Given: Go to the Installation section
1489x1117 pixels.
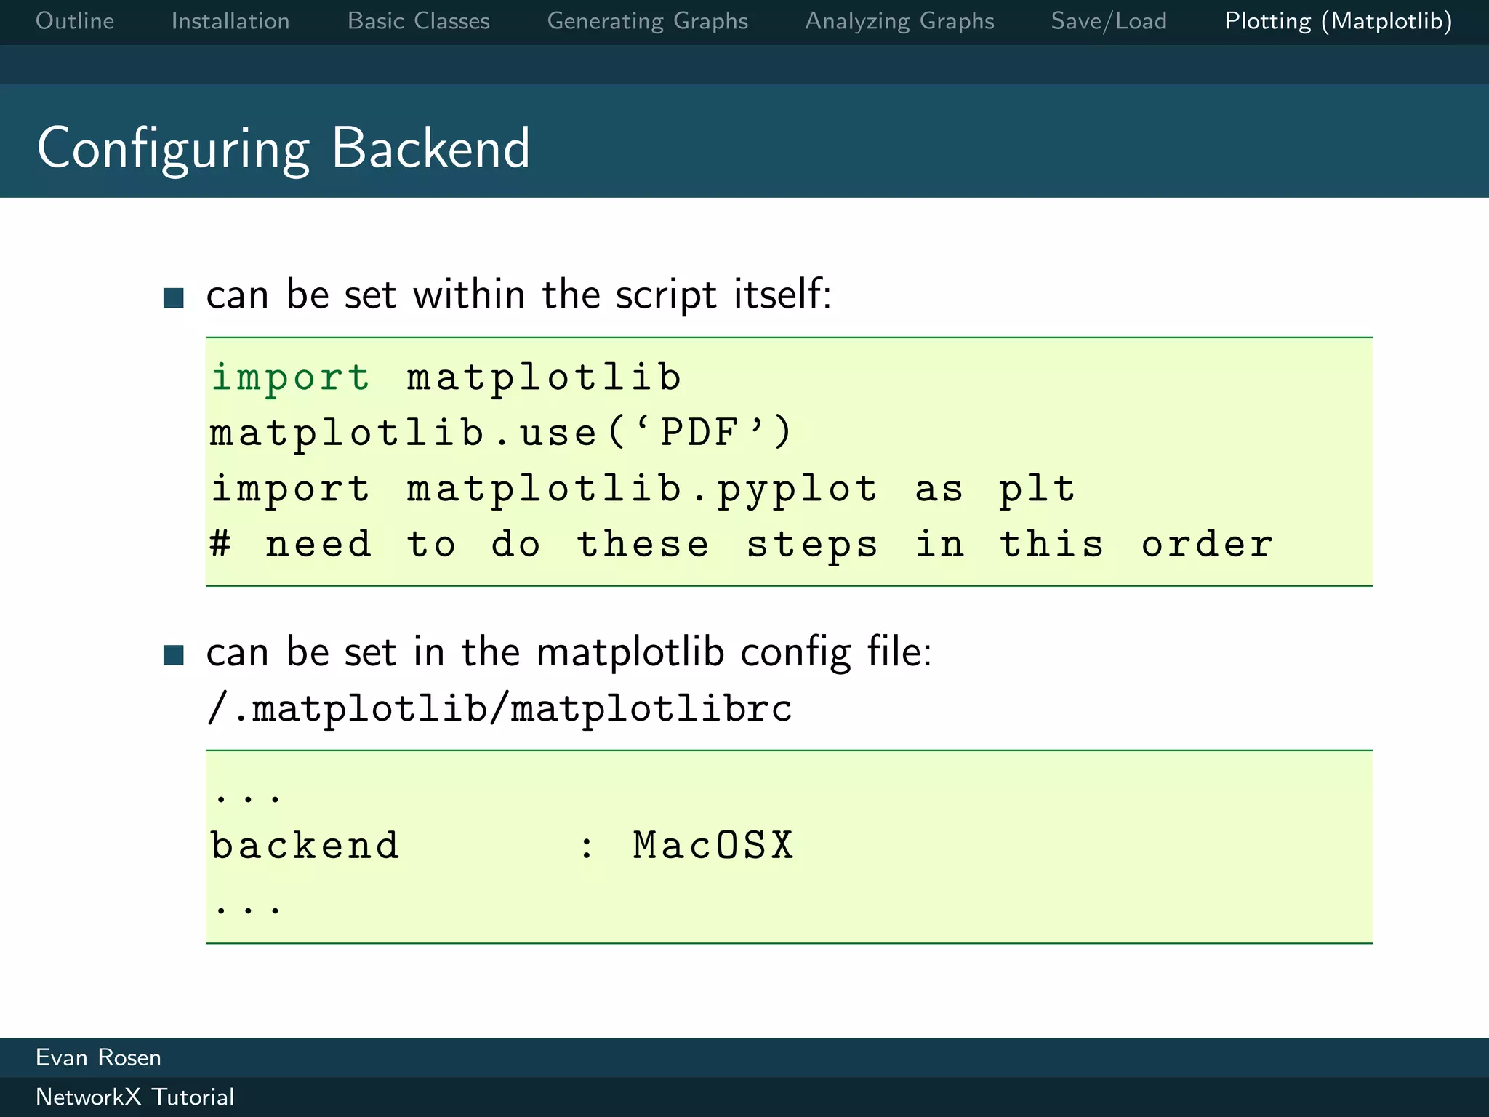Looking at the screenshot, I should pos(230,21).
